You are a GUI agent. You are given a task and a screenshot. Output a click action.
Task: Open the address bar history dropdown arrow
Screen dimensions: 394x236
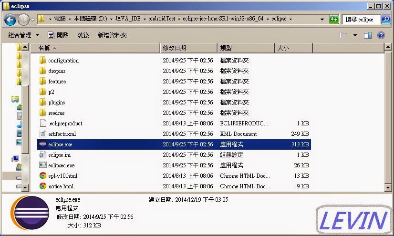(x=322, y=20)
